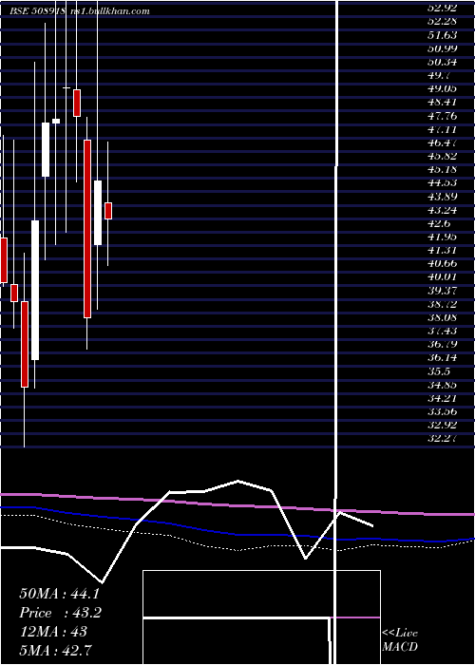Click the 41.95 price axis label

pyautogui.click(x=443, y=237)
